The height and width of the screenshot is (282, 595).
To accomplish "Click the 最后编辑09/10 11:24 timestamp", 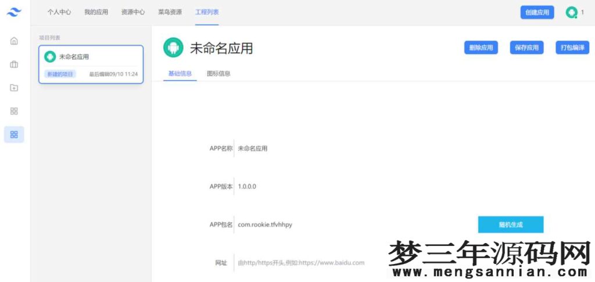I will point(113,74).
